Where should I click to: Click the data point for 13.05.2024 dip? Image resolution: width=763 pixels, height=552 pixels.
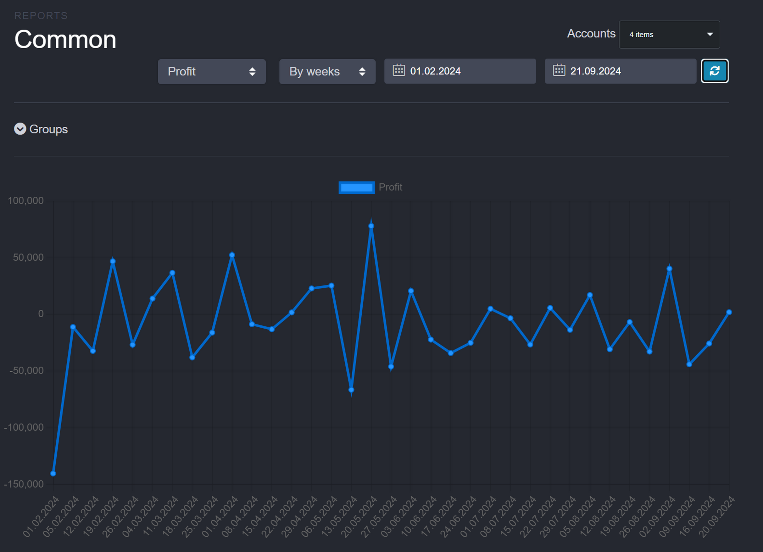[351, 390]
